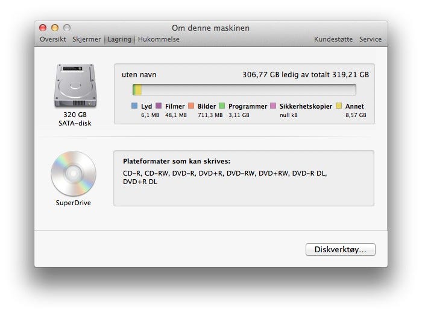Image resolution: width=422 pixels, height=315 pixels.
Task: Click the 'Programmer' legend label
Action: [248, 106]
